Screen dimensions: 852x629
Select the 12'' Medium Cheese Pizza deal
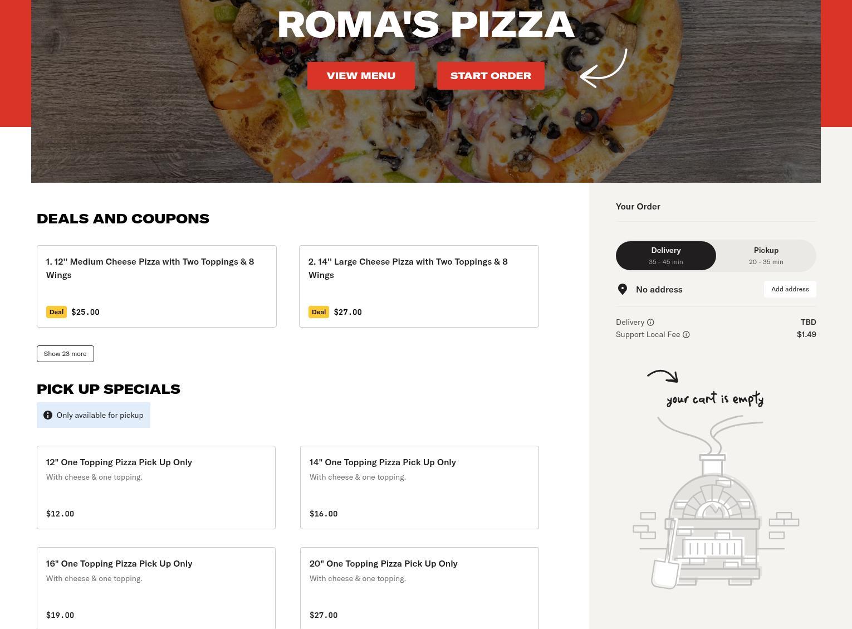pos(156,286)
